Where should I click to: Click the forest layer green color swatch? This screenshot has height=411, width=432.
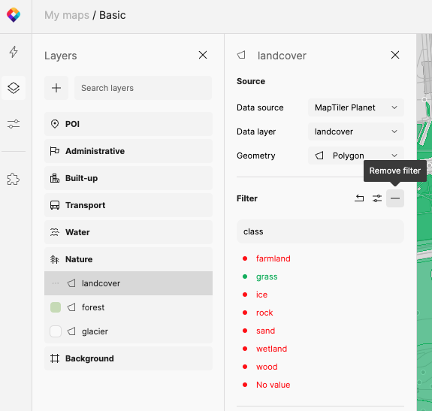click(56, 307)
